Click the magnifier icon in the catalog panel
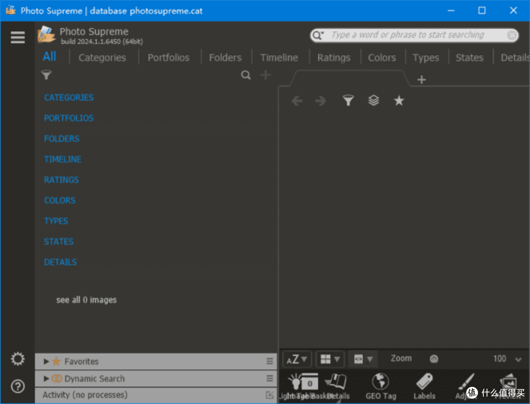Image resolution: width=530 pixels, height=404 pixels. point(246,75)
